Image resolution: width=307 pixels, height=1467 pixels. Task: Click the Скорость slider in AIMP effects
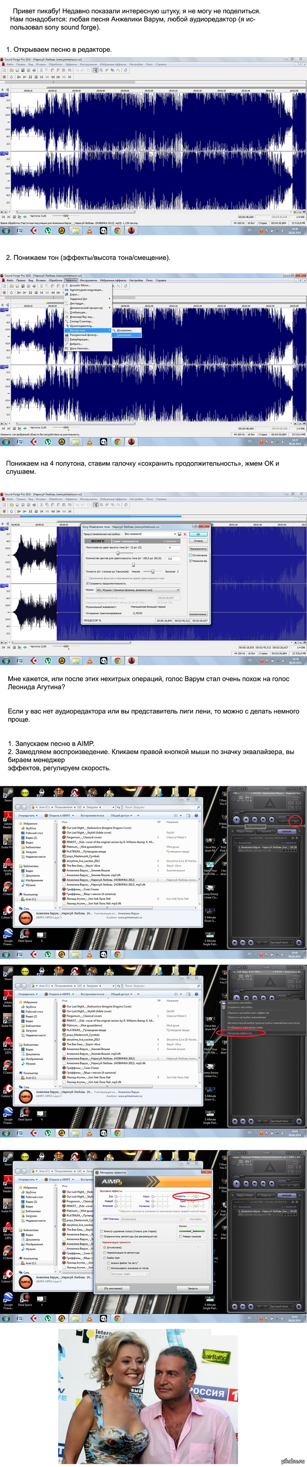point(196,1197)
